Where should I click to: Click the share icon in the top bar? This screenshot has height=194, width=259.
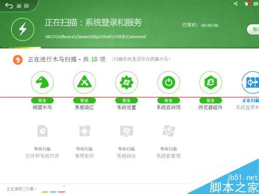click(x=236, y=4)
